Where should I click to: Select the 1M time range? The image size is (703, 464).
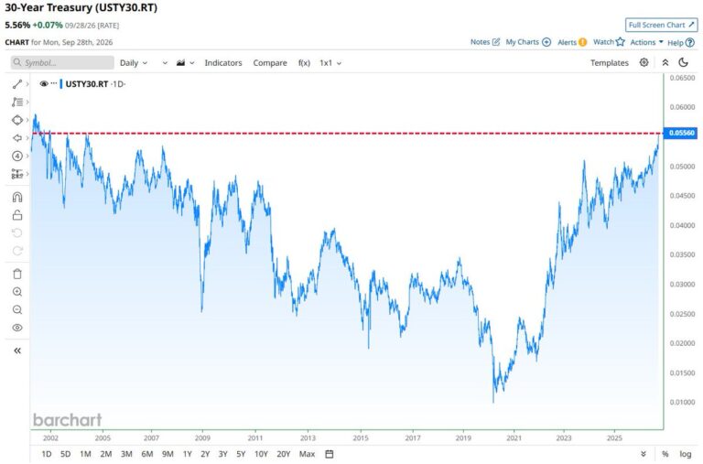tap(85, 454)
